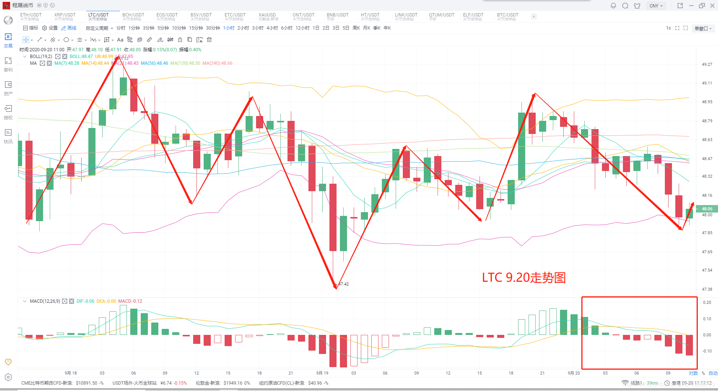Viewport: 718px width, 391px height.
Task: Click the screenshot capture icon in drawing toolbar
Action: (200, 40)
